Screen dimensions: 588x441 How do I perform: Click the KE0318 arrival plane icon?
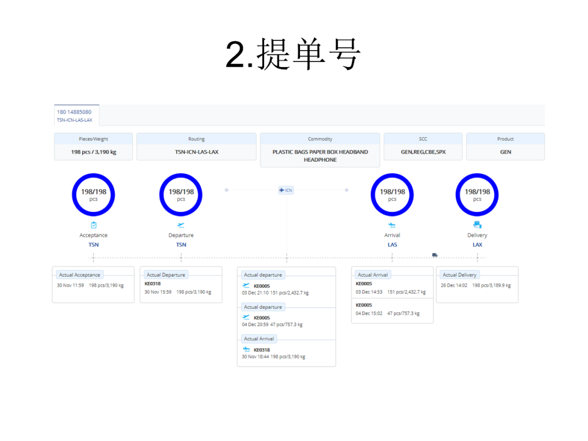click(x=246, y=350)
